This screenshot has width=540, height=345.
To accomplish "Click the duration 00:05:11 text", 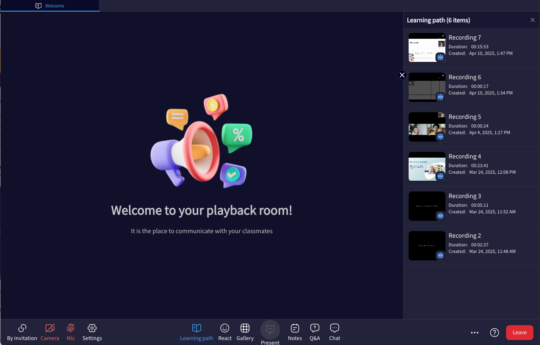I will 480,205.
